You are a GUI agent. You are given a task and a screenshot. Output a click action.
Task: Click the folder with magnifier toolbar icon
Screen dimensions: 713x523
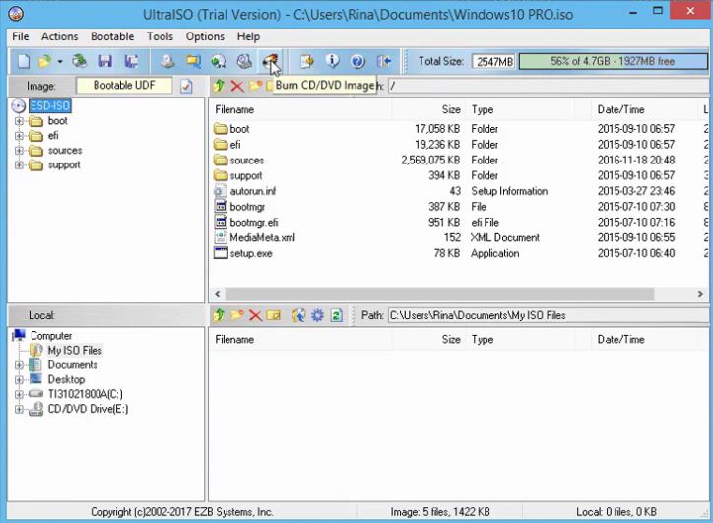[193, 61]
